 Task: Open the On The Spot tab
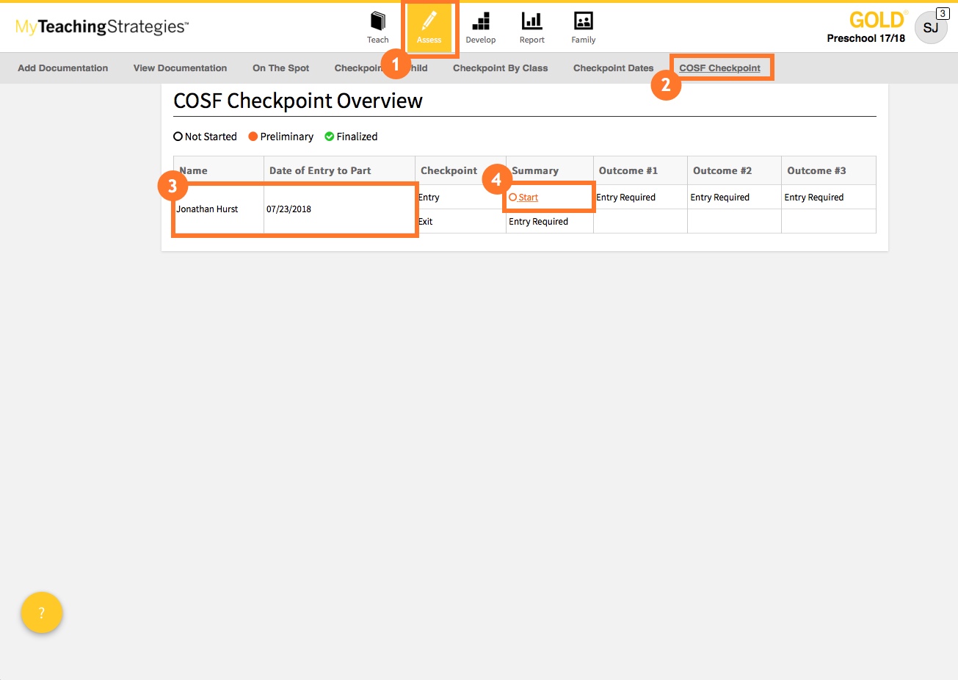(280, 68)
